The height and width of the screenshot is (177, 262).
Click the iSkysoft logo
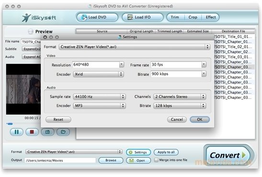[x=39, y=18]
